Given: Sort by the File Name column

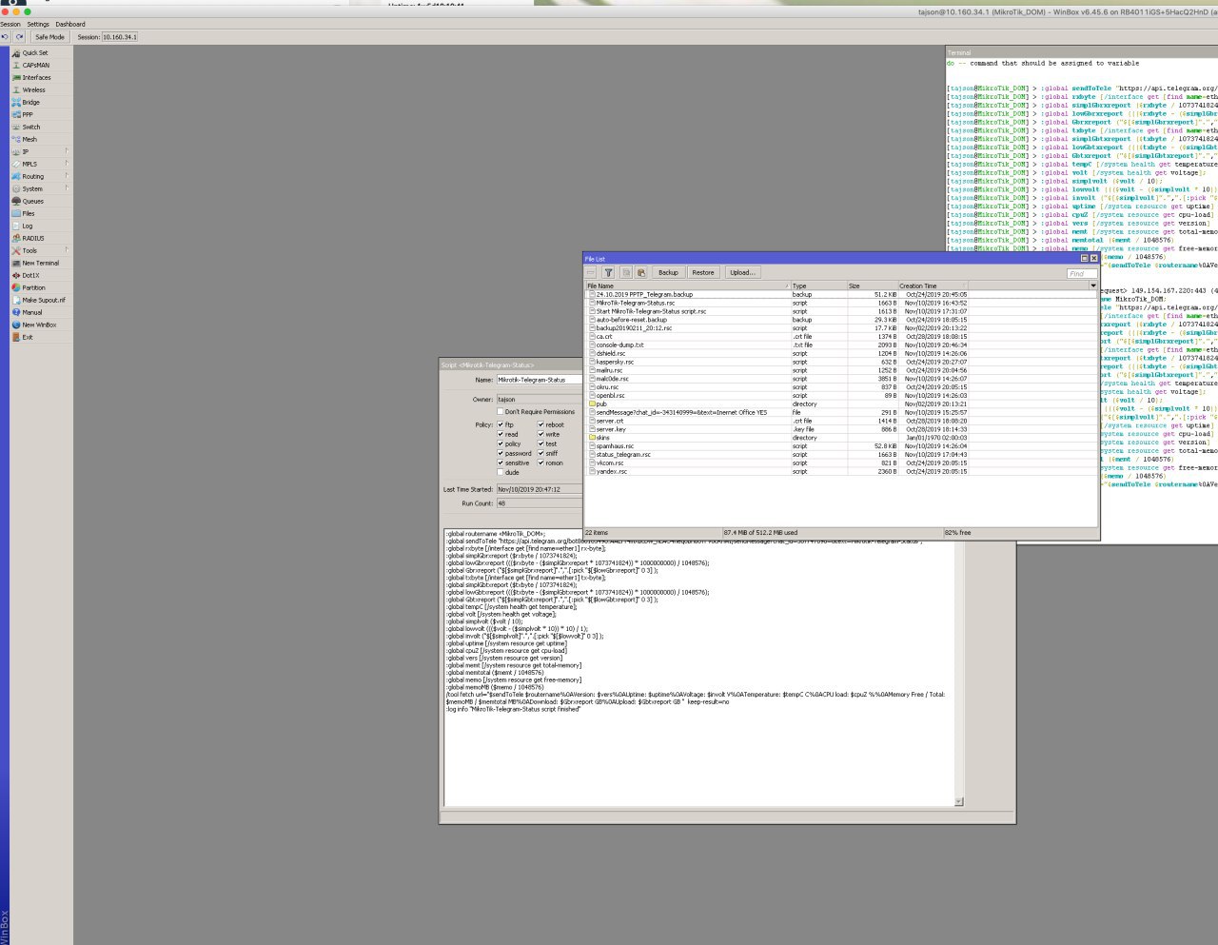Looking at the screenshot, I should coord(687,285).
